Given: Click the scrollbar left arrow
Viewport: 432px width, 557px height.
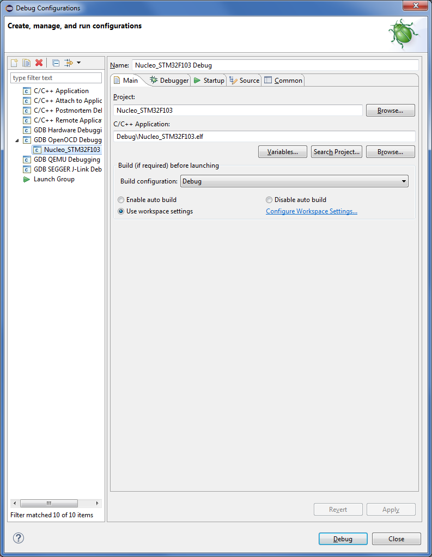Looking at the screenshot, I should [15, 503].
